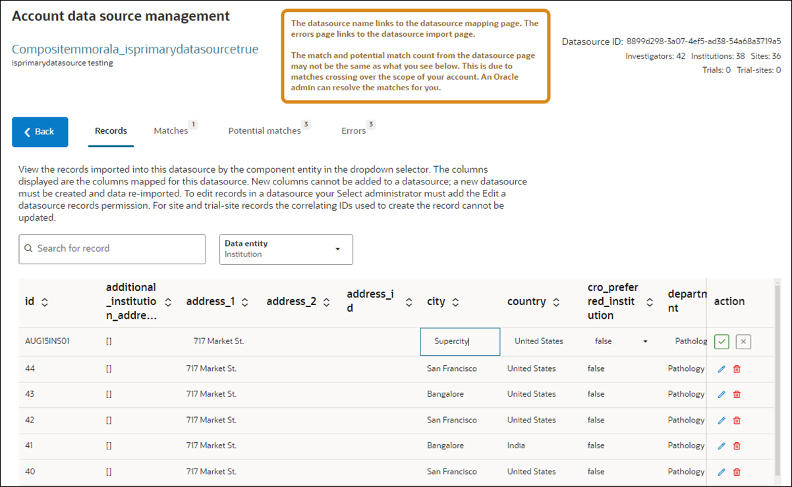Sort table by id column arrows
The image size is (792, 487).
pyautogui.click(x=45, y=302)
